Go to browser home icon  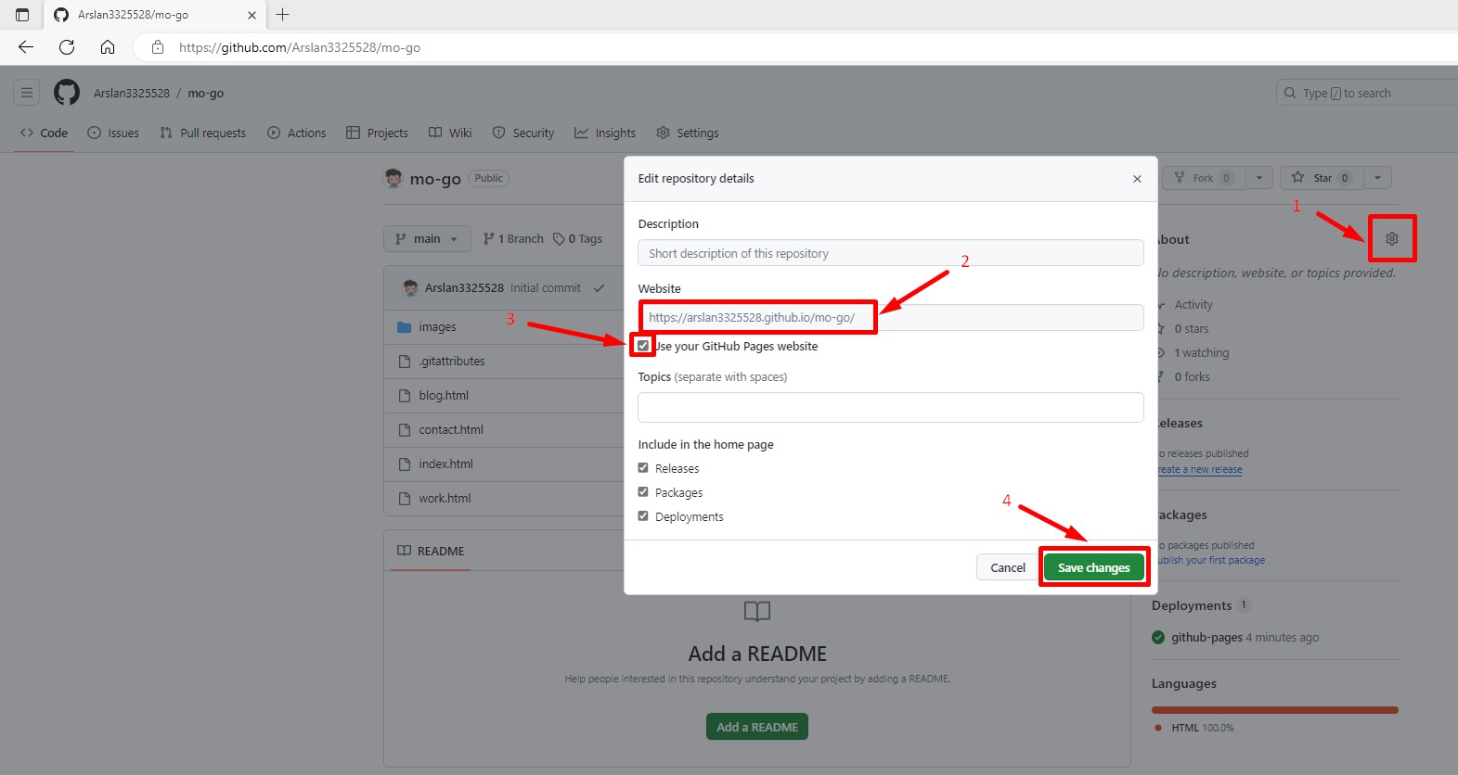coord(108,47)
